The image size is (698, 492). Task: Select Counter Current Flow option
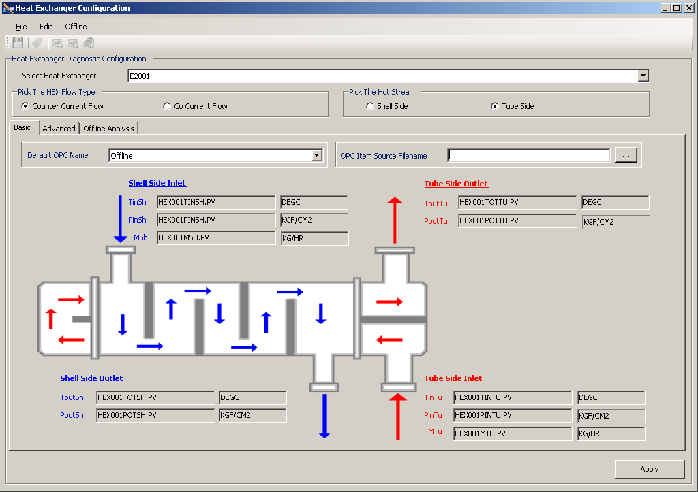[24, 106]
